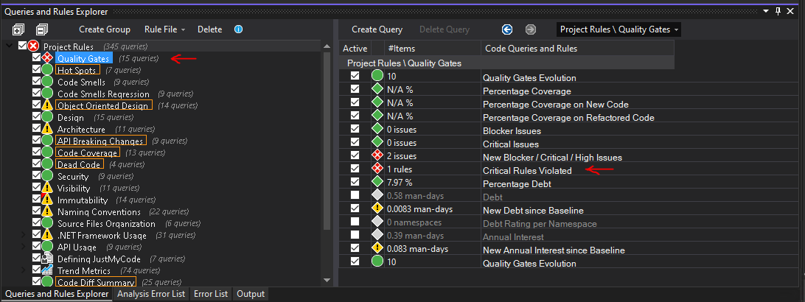This screenshot has width=805, height=302.
Task: Expand the .NET Framework Usage node
Action: click(x=23, y=235)
